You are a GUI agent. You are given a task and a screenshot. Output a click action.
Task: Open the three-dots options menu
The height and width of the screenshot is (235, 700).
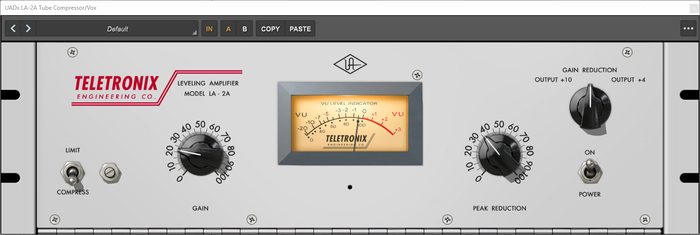[688, 29]
